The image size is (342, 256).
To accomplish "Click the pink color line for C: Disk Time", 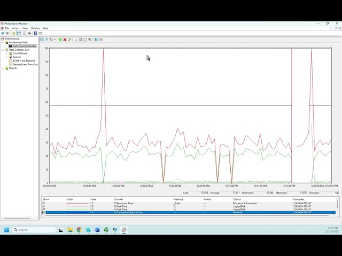I will pos(77,206).
